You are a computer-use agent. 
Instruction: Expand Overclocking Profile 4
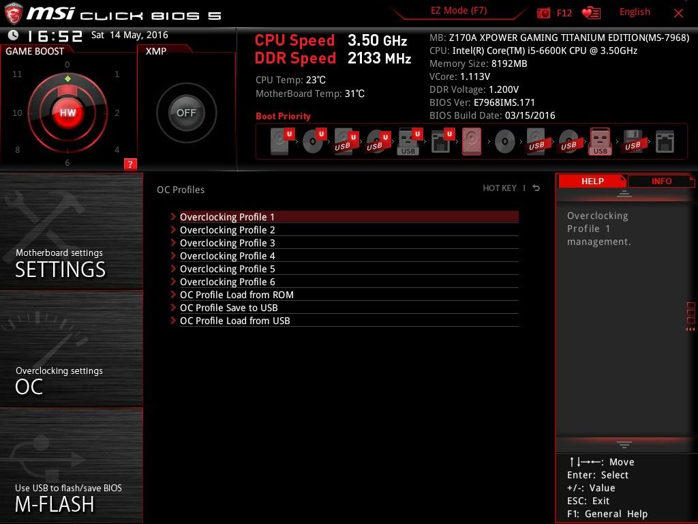227,256
